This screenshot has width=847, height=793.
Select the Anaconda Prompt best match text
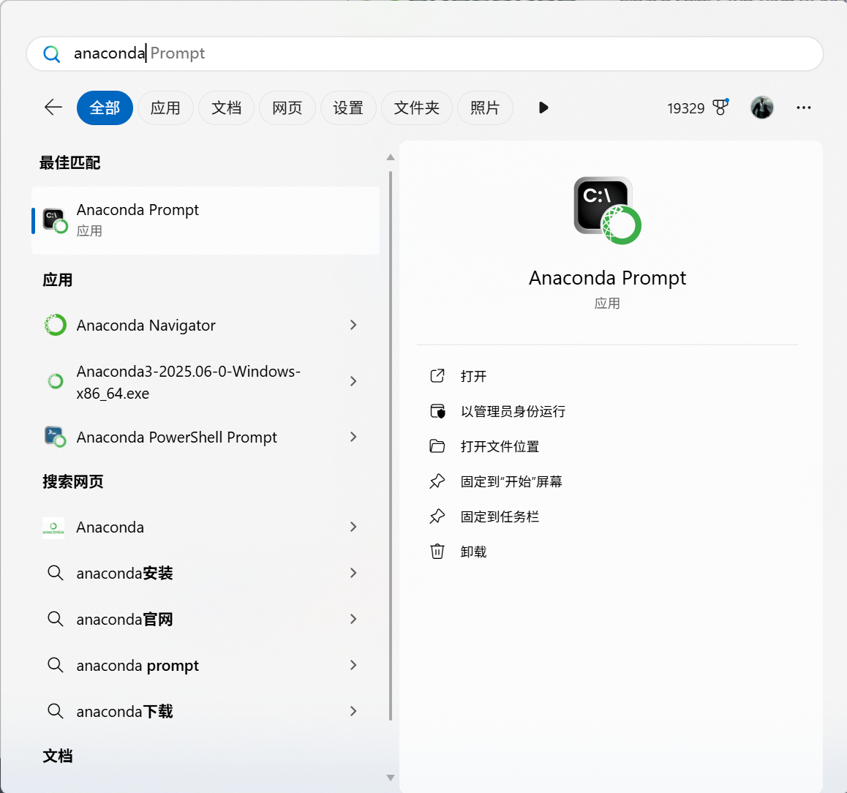138,210
